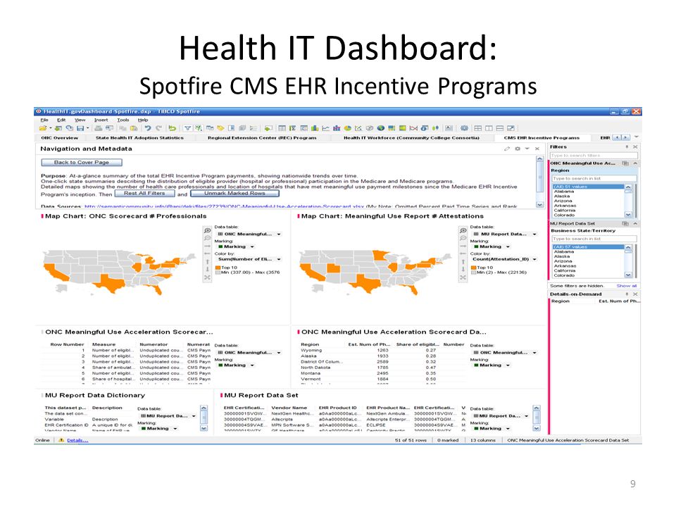
Task: Open the Data Sources URL link
Action: tap(224, 206)
